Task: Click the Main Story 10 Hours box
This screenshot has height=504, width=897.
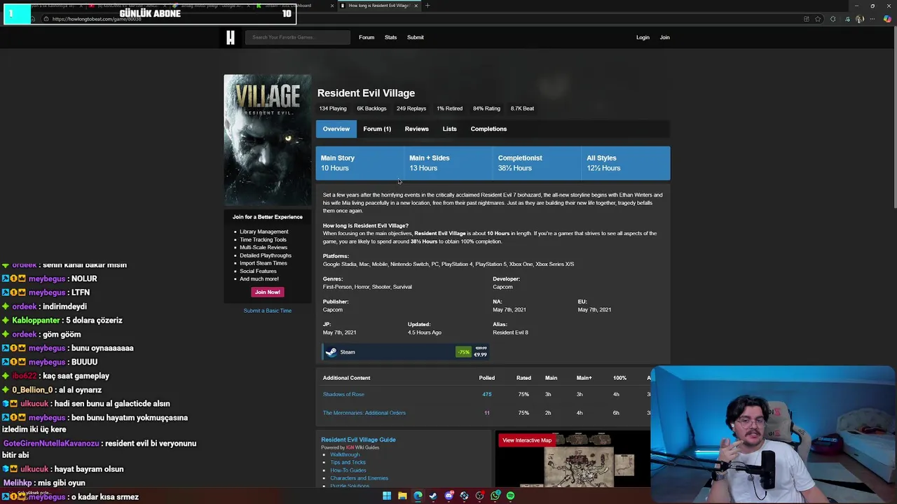Action: 360,163
